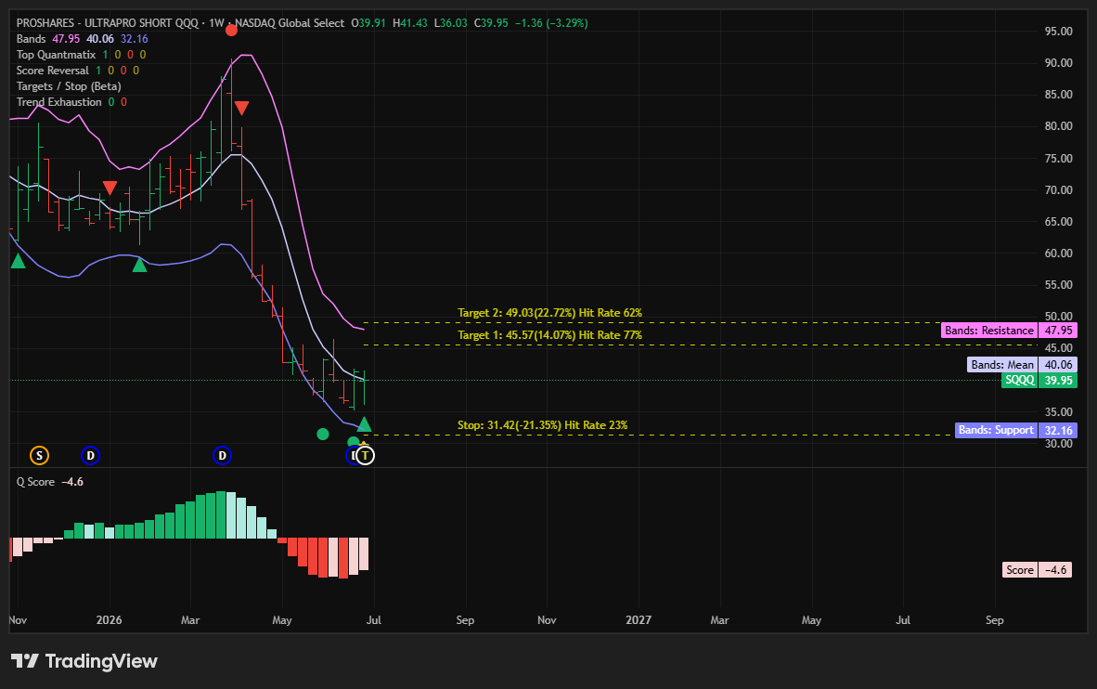1097x689 pixels.
Task: Click the green up triangle touching the lower band near 2026
Action: [x=140, y=264]
